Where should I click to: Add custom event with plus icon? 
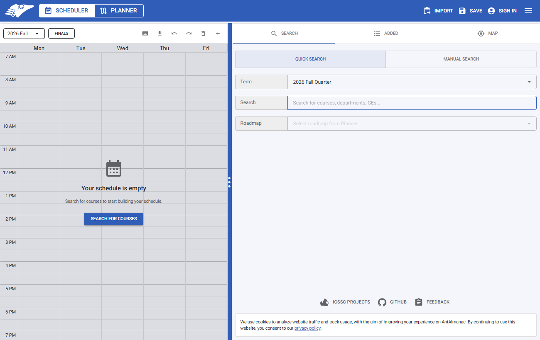[x=218, y=34]
